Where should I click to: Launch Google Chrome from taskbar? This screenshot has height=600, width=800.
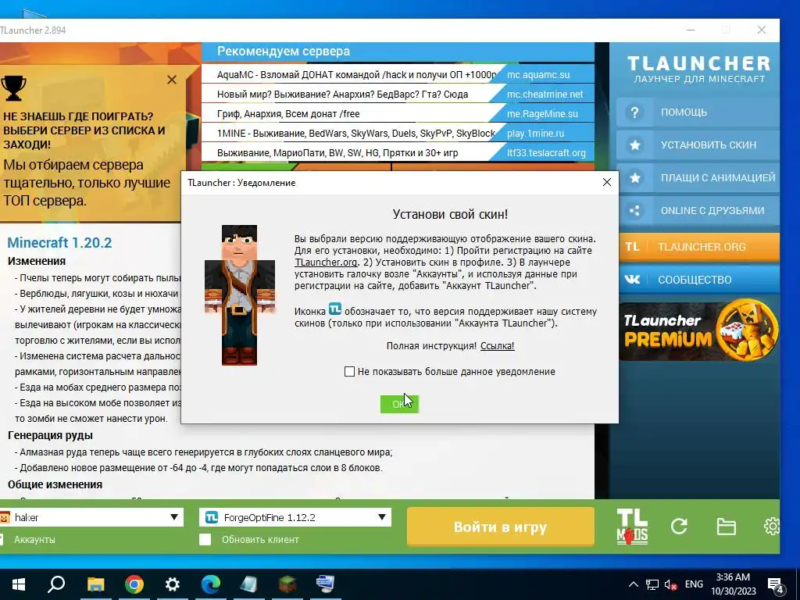click(x=134, y=584)
